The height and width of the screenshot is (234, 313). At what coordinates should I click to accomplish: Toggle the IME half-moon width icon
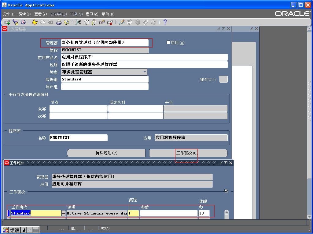pos(24,230)
